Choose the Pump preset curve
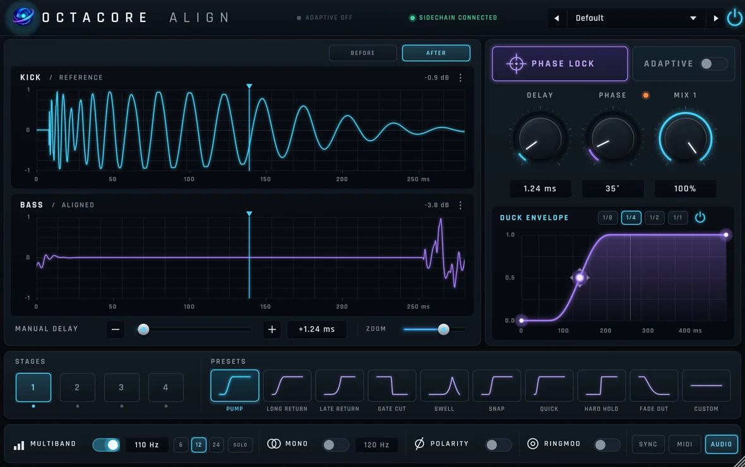The width and height of the screenshot is (745, 467). (235, 386)
